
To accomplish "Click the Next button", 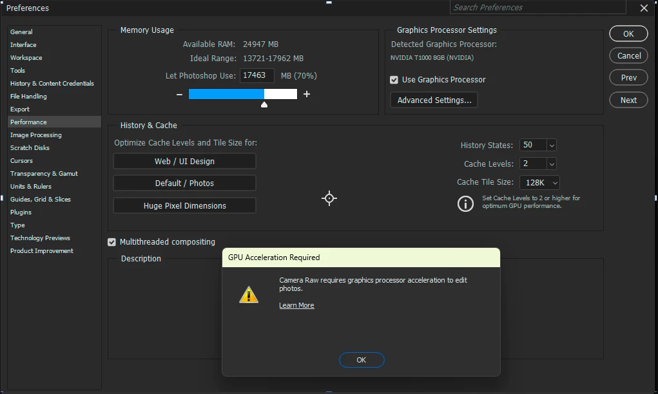I will pos(628,100).
